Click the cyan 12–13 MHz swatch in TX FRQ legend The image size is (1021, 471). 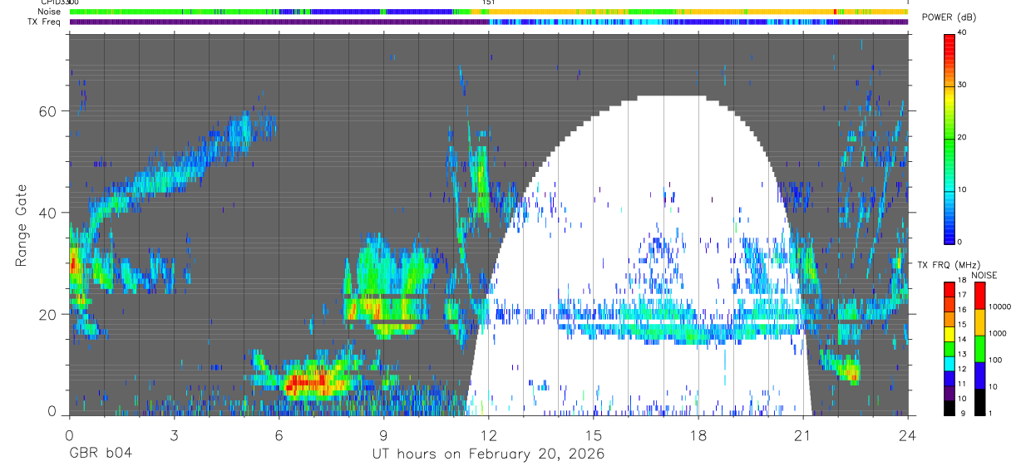pos(949,364)
